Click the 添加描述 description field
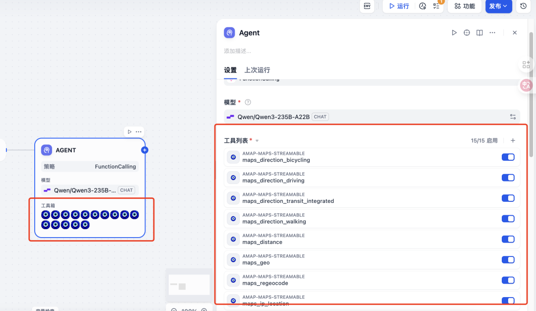 (x=237, y=51)
